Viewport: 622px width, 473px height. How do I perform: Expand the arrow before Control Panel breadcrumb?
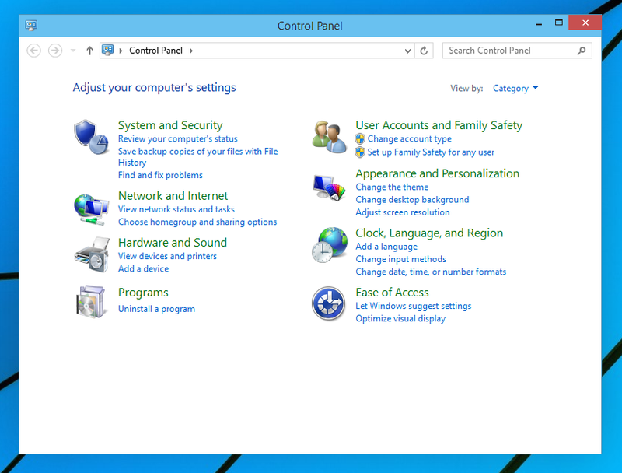tap(121, 51)
